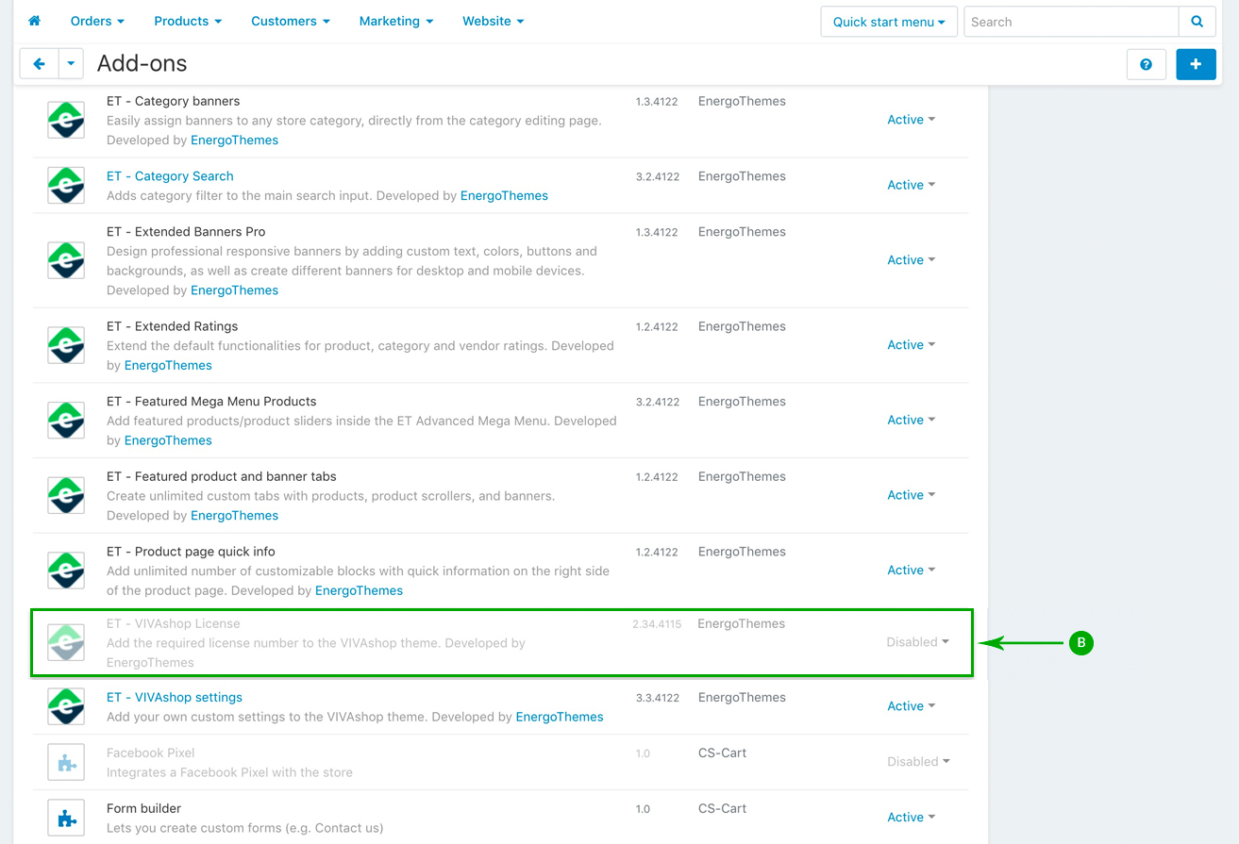1239x844 pixels.
Task: Change status of ET - Product page quick info
Action: [x=912, y=571]
